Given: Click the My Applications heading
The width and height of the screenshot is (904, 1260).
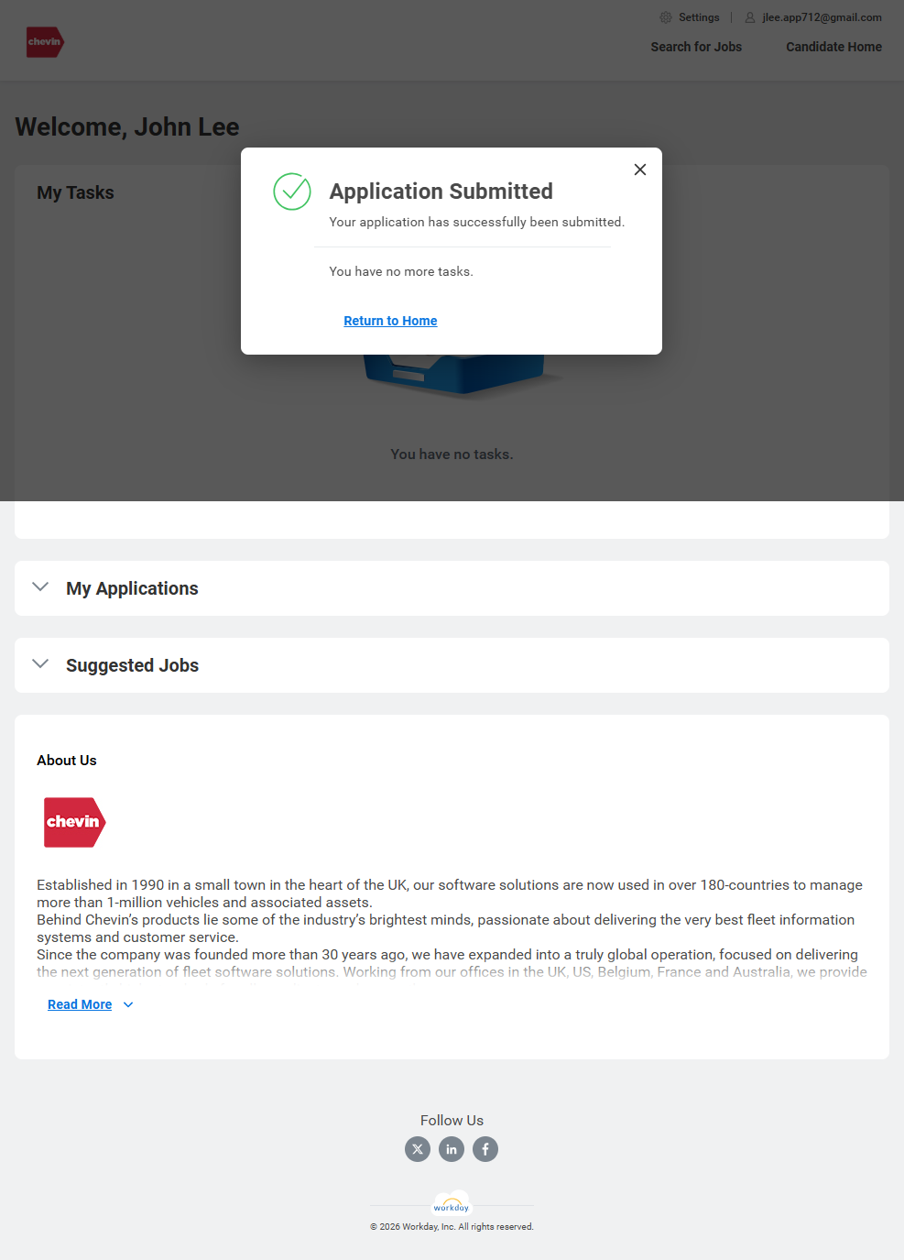Looking at the screenshot, I should pyautogui.click(x=132, y=588).
